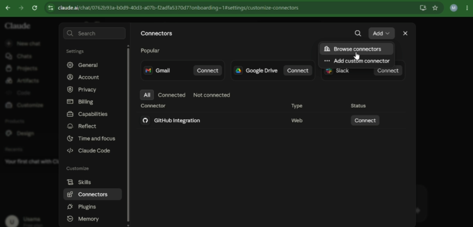Click the Type column header
Image resolution: width=473 pixels, height=227 pixels.
[x=297, y=106]
